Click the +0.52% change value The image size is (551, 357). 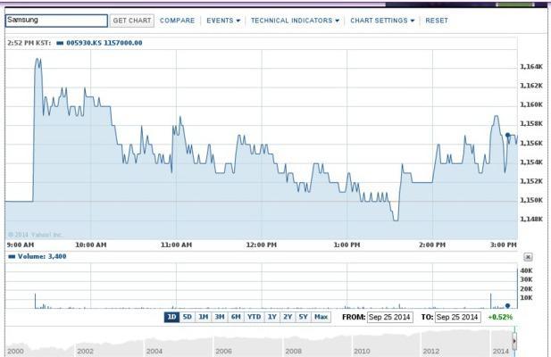(x=500, y=318)
